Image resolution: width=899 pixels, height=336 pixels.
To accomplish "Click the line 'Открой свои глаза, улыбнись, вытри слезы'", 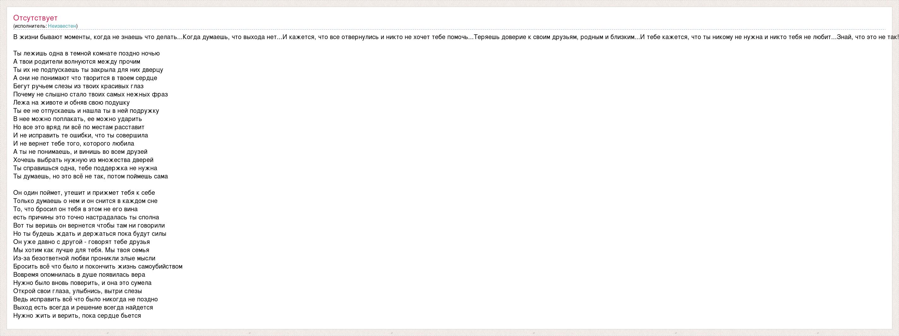I will coord(77,291).
